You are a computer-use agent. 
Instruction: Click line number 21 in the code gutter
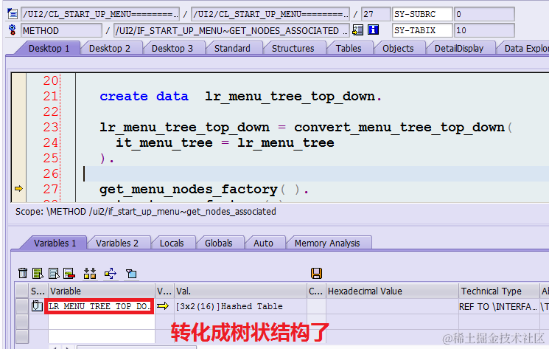pyautogui.click(x=50, y=96)
